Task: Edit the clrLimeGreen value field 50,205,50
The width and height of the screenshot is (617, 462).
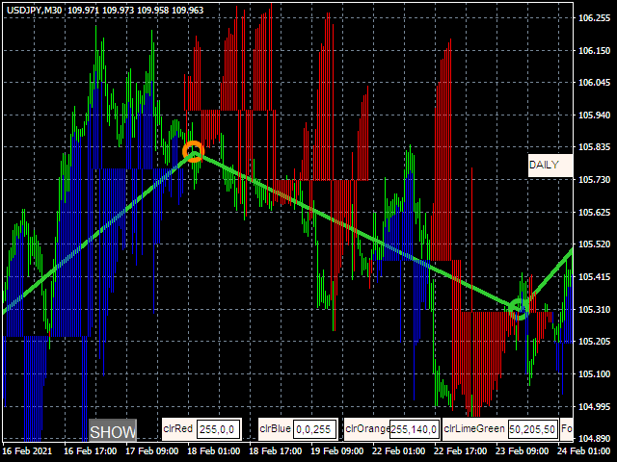Action: pyautogui.click(x=533, y=429)
